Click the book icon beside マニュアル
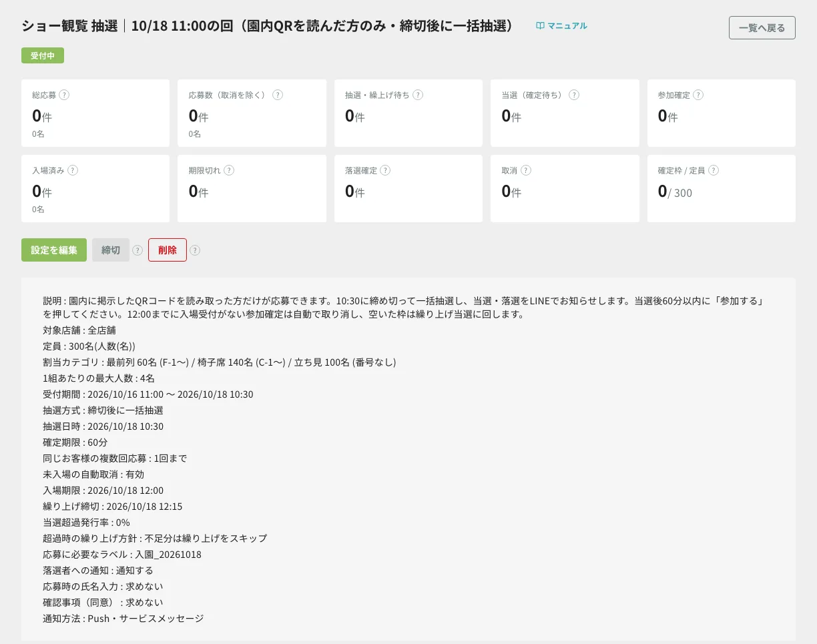 tap(541, 26)
